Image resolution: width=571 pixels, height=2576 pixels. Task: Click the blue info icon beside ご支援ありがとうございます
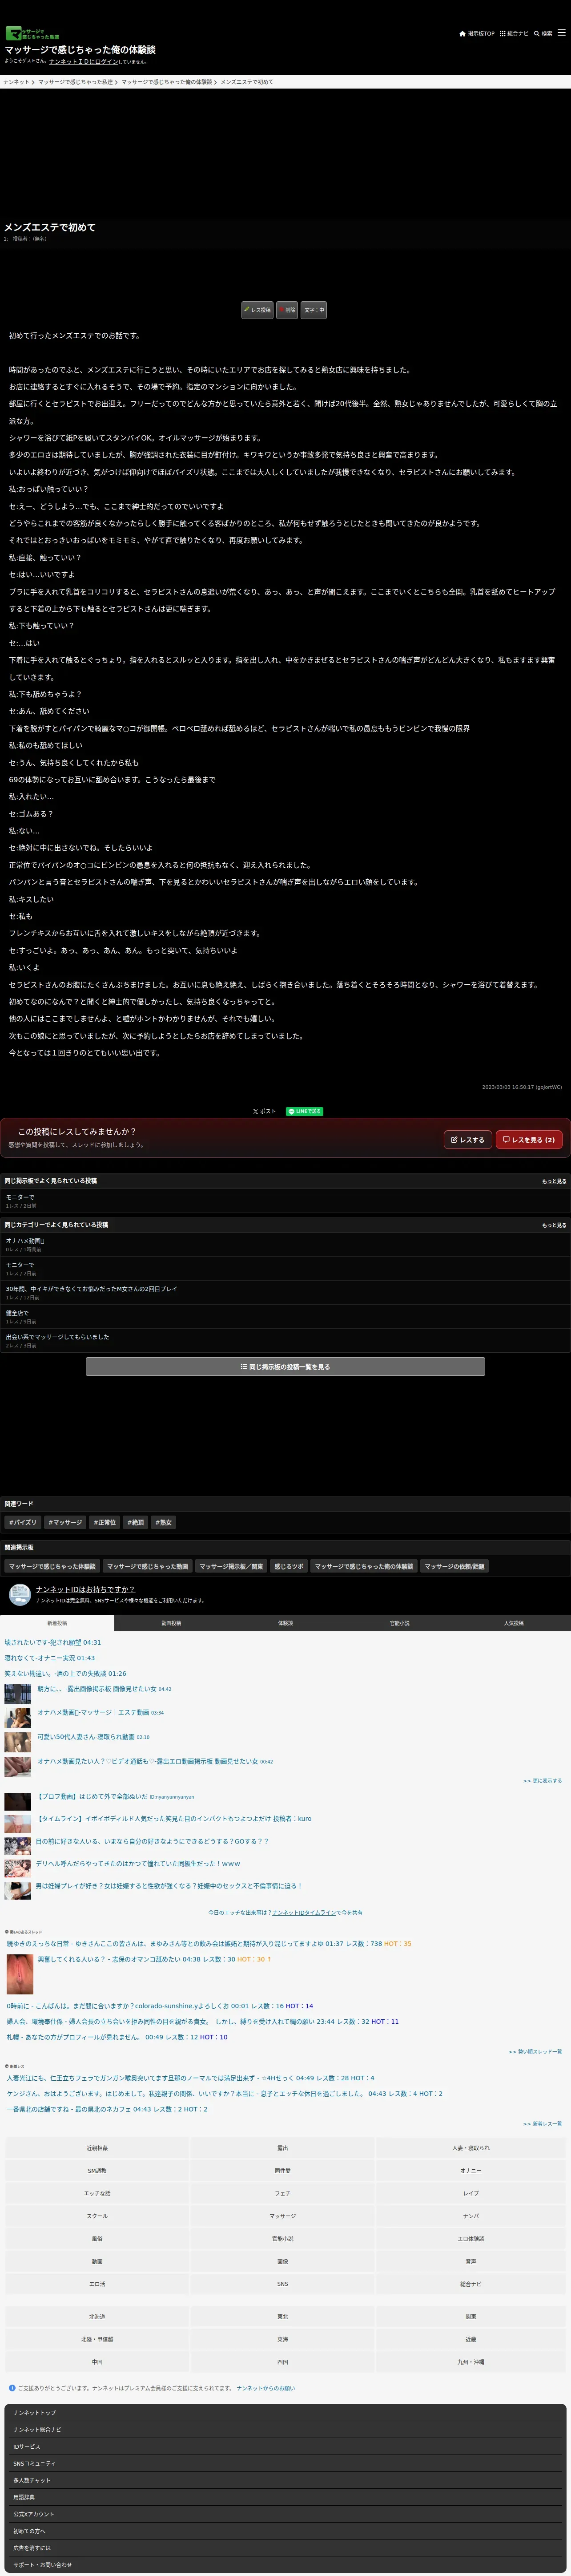(x=11, y=2388)
